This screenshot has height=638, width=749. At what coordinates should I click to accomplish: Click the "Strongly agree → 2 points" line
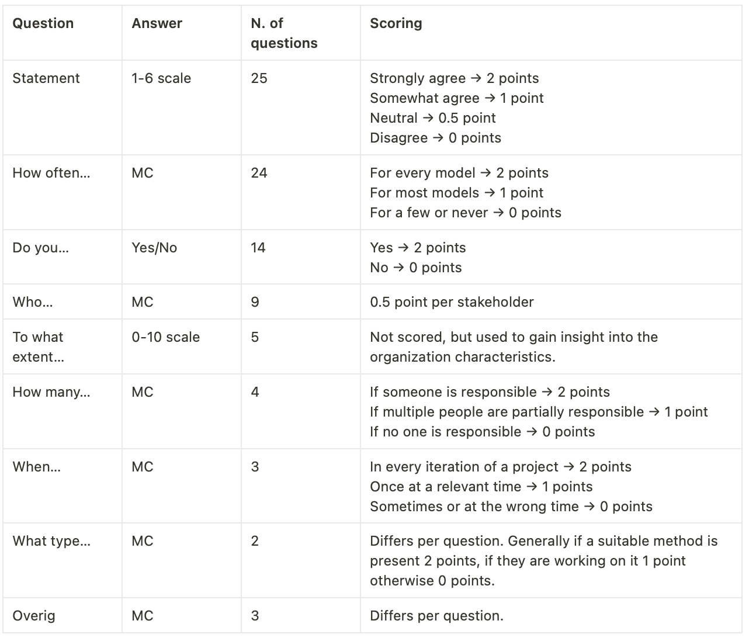454,78
